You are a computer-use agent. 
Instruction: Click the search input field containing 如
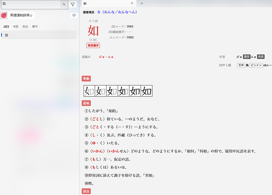pos(31,4)
